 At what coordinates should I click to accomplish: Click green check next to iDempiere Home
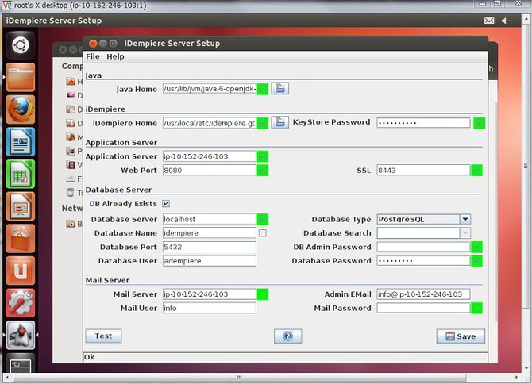pyautogui.click(x=263, y=123)
